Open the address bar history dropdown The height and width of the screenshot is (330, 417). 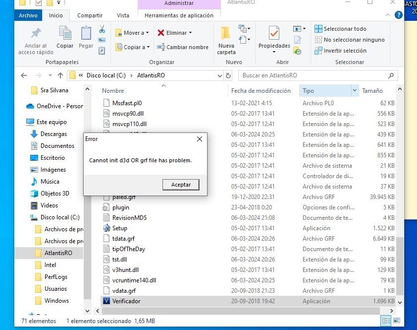220,76
